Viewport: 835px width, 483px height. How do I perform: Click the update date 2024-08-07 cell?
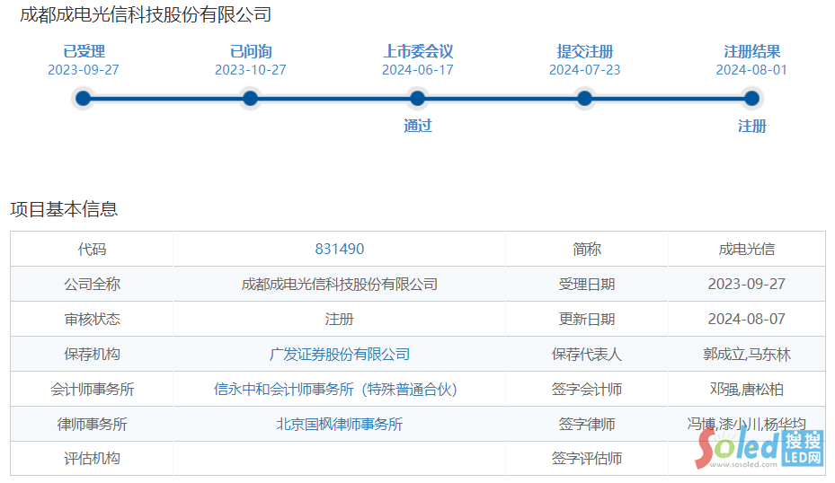coord(747,320)
